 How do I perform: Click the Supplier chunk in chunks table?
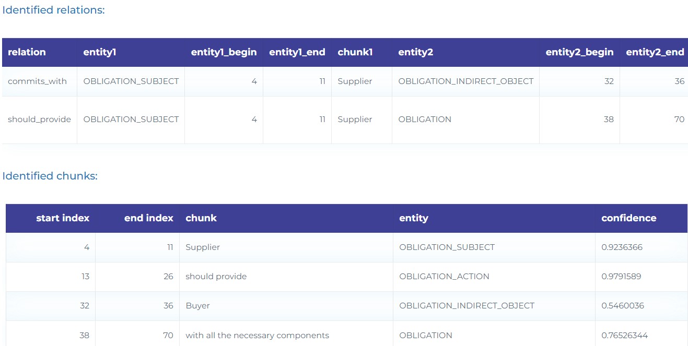203,247
